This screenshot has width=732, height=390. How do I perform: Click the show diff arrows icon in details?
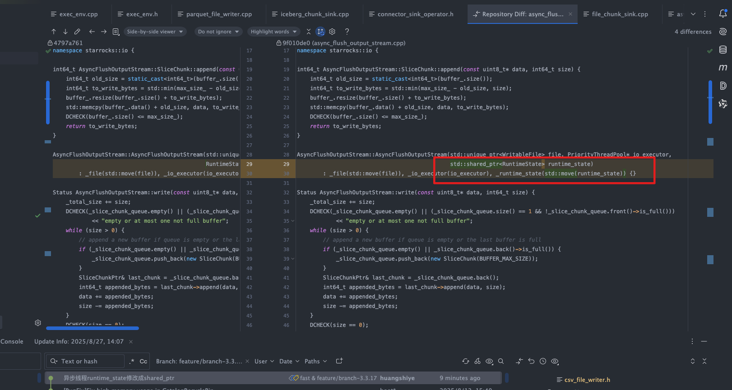(519, 361)
